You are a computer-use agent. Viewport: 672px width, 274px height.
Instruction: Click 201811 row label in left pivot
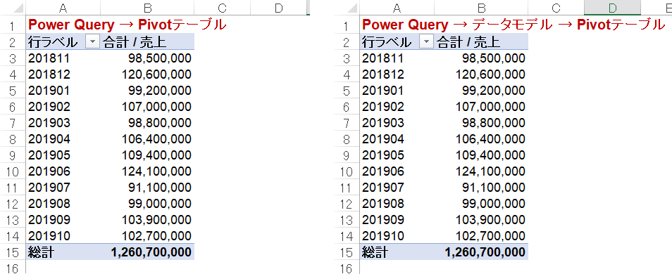(49, 58)
